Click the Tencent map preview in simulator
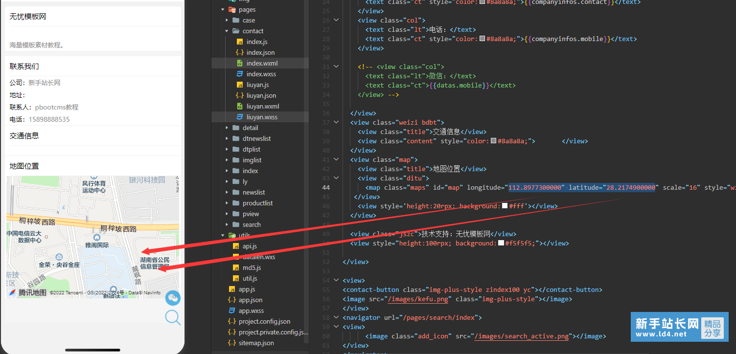 [x=93, y=237]
